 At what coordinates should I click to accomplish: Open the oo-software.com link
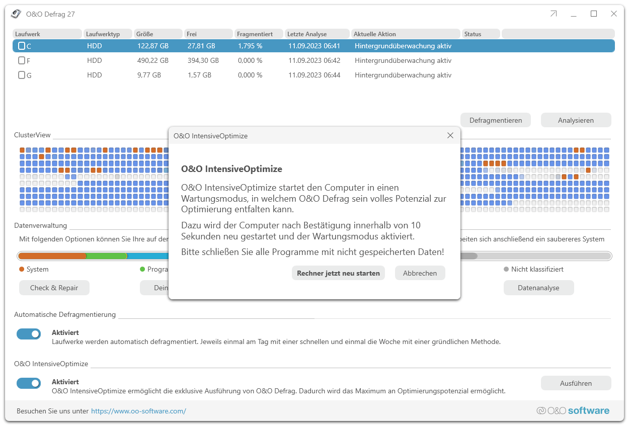[x=138, y=411]
